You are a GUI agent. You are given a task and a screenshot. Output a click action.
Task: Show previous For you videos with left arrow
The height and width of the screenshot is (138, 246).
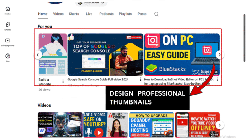pos(38,55)
